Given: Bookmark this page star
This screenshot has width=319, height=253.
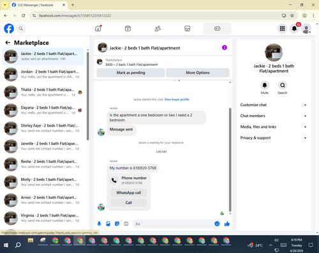Looking at the screenshot, I should point(292,15).
